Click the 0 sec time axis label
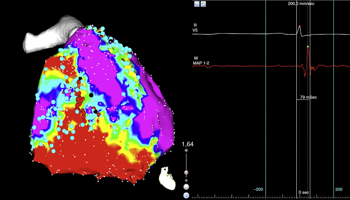This screenshot has height=200, width=350. [304, 192]
